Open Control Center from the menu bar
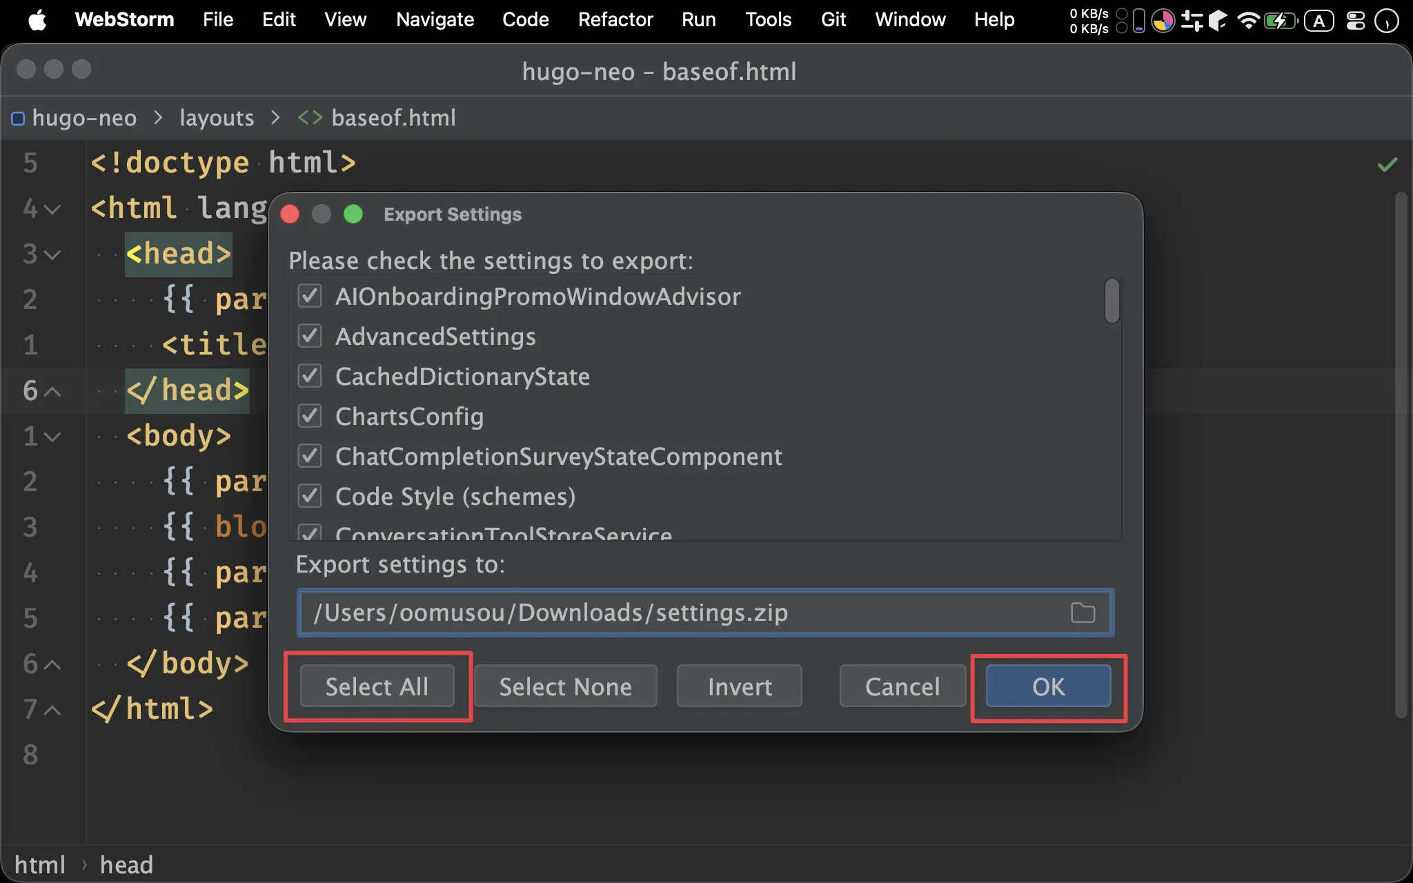 click(1356, 21)
